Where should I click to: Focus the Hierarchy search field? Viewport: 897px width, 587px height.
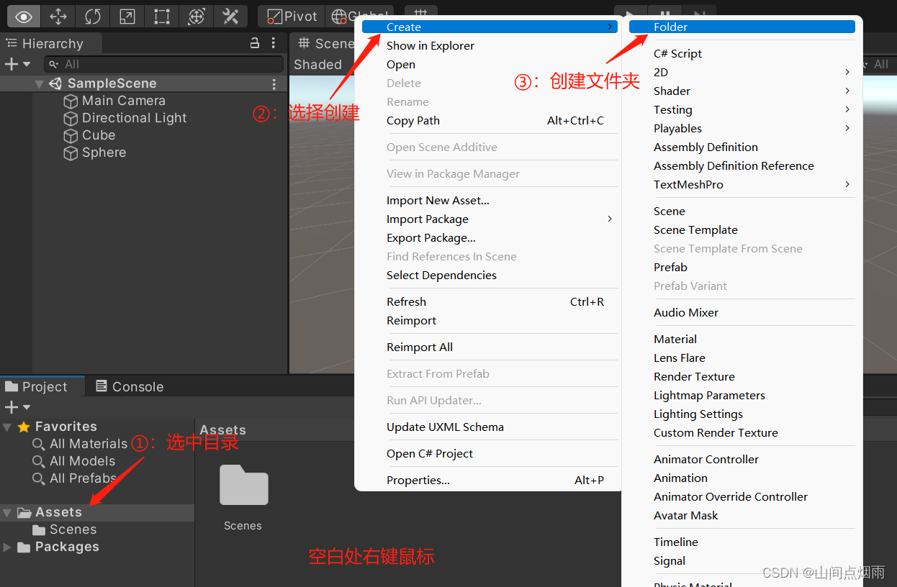(x=163, y=64)
